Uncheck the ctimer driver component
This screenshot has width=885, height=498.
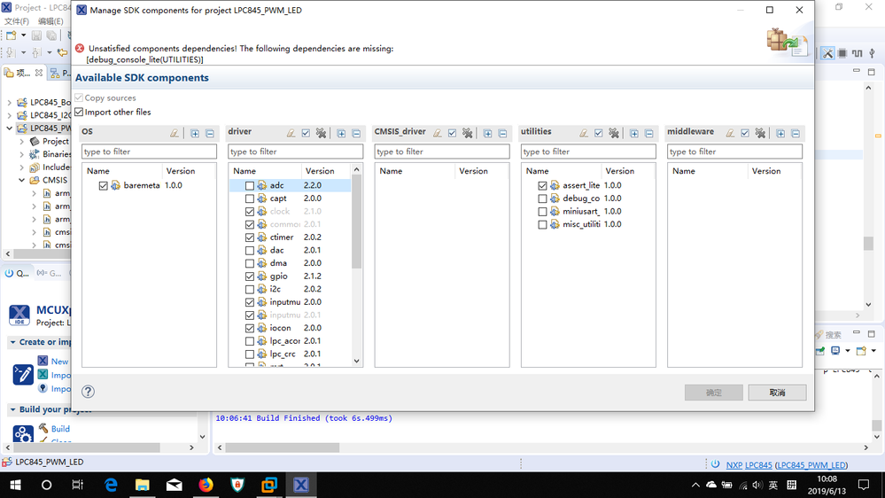pyautogui.click(x=250, y=237)
